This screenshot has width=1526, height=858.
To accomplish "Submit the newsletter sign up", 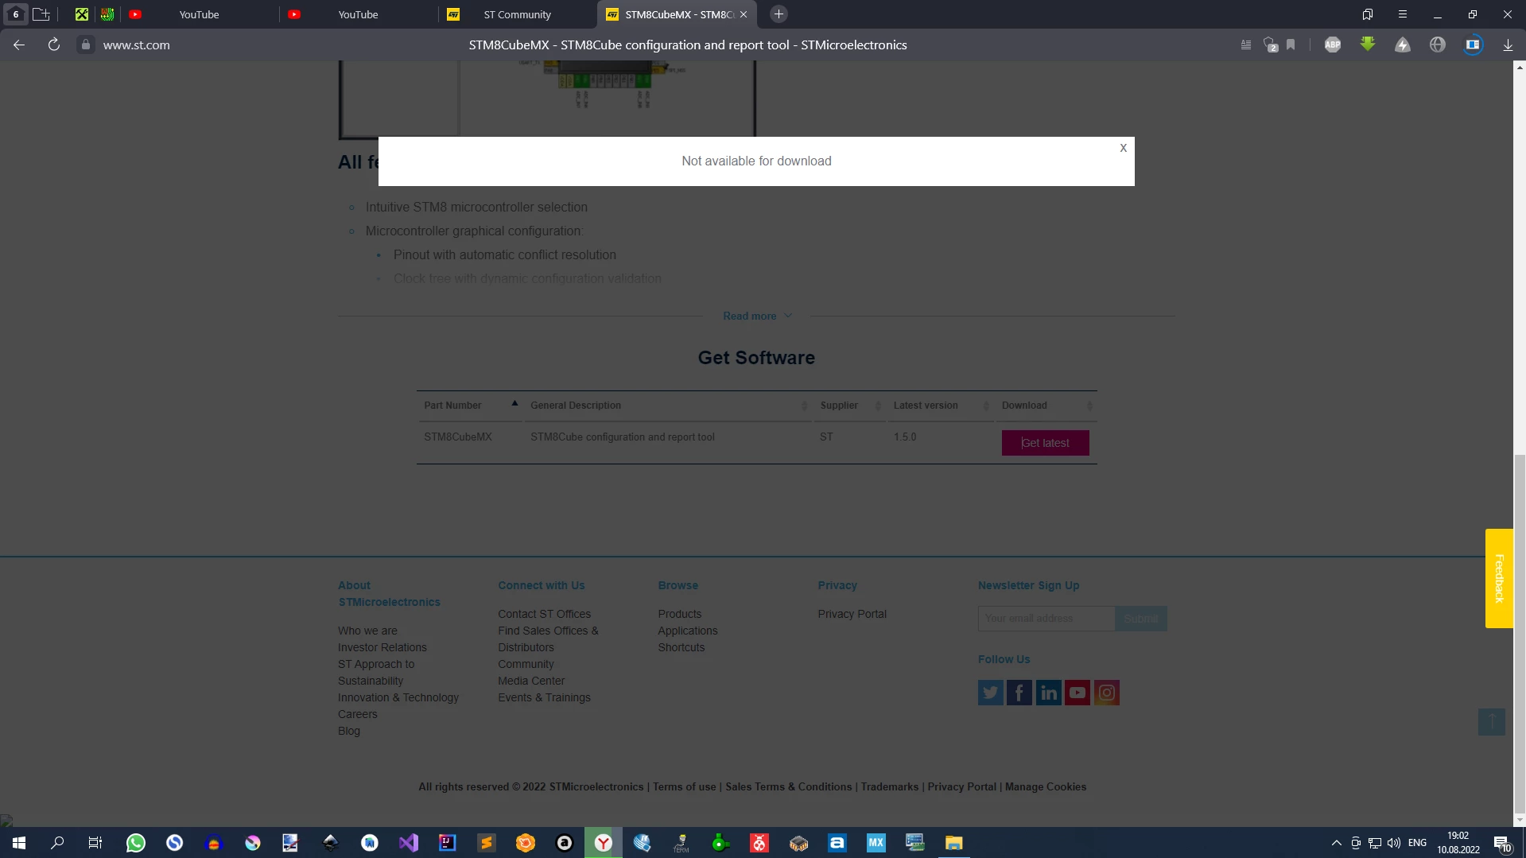I will (x=1141, y=619).
